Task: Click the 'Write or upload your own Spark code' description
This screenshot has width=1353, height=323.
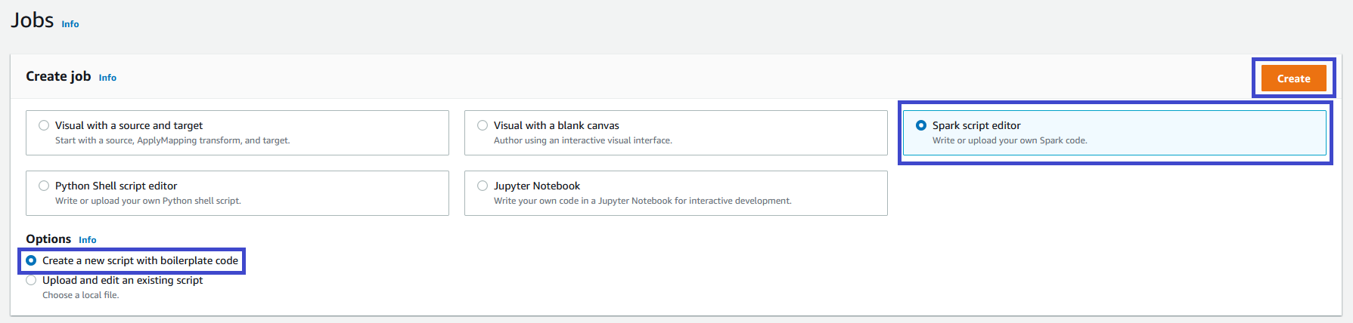Action: (1010, 140)
